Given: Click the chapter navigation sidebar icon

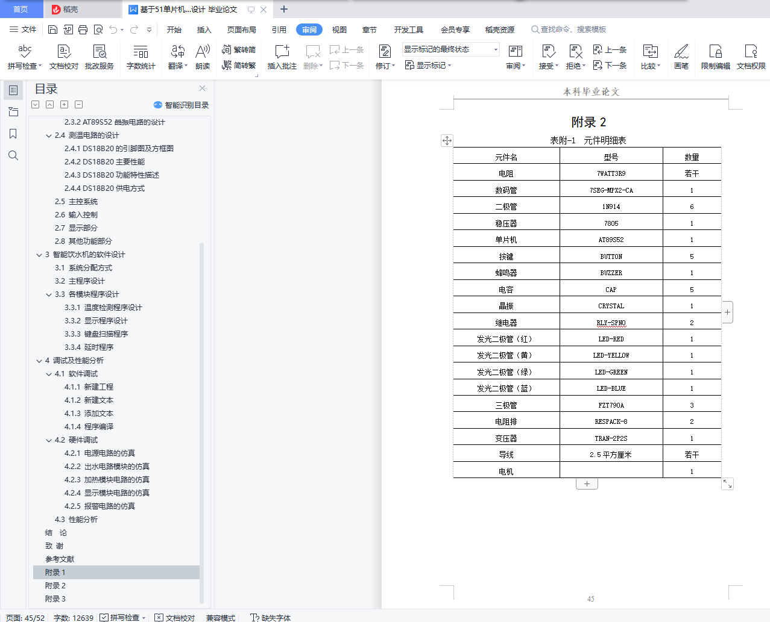Looking at the screenshot, I should coord(13,112).
